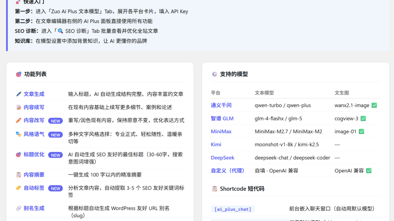Click the 第二步 instruction line
Image resolution: width=394 pixels, height=221 pixels.
(x=84, y=21)
